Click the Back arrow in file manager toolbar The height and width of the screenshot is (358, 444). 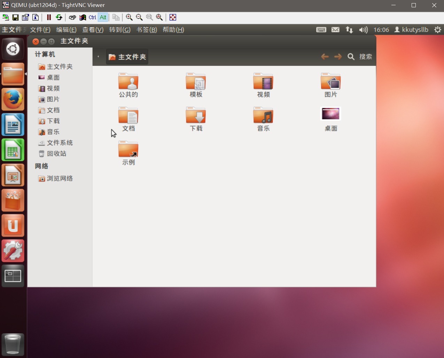coord(325,57)
